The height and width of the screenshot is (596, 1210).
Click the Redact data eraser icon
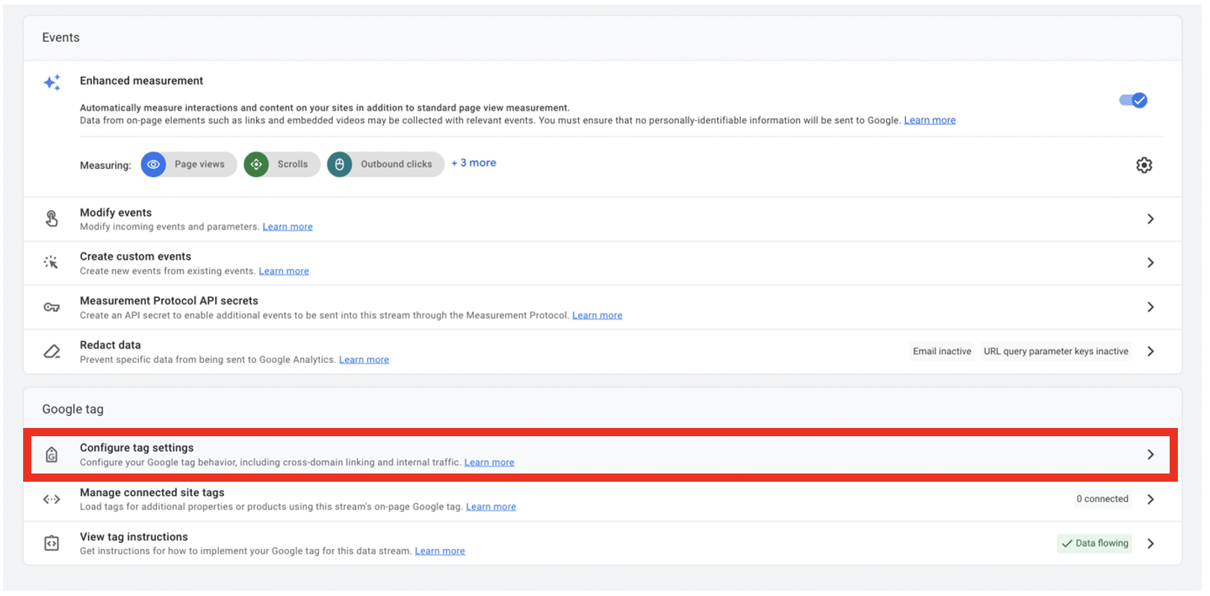coord(52,351)
